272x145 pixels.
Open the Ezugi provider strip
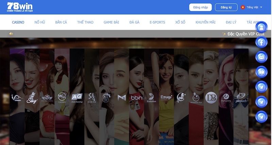(166, 98)
